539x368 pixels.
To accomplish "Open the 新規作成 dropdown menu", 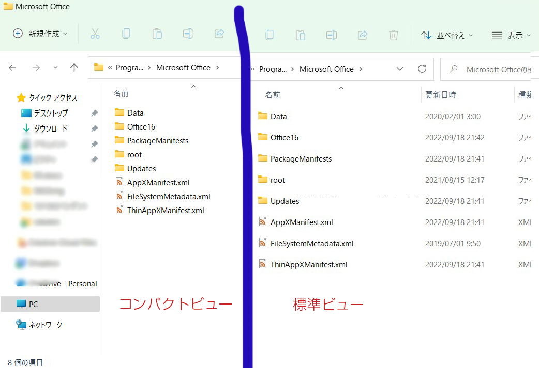I will pyautogui.click(x=40, y=34).
